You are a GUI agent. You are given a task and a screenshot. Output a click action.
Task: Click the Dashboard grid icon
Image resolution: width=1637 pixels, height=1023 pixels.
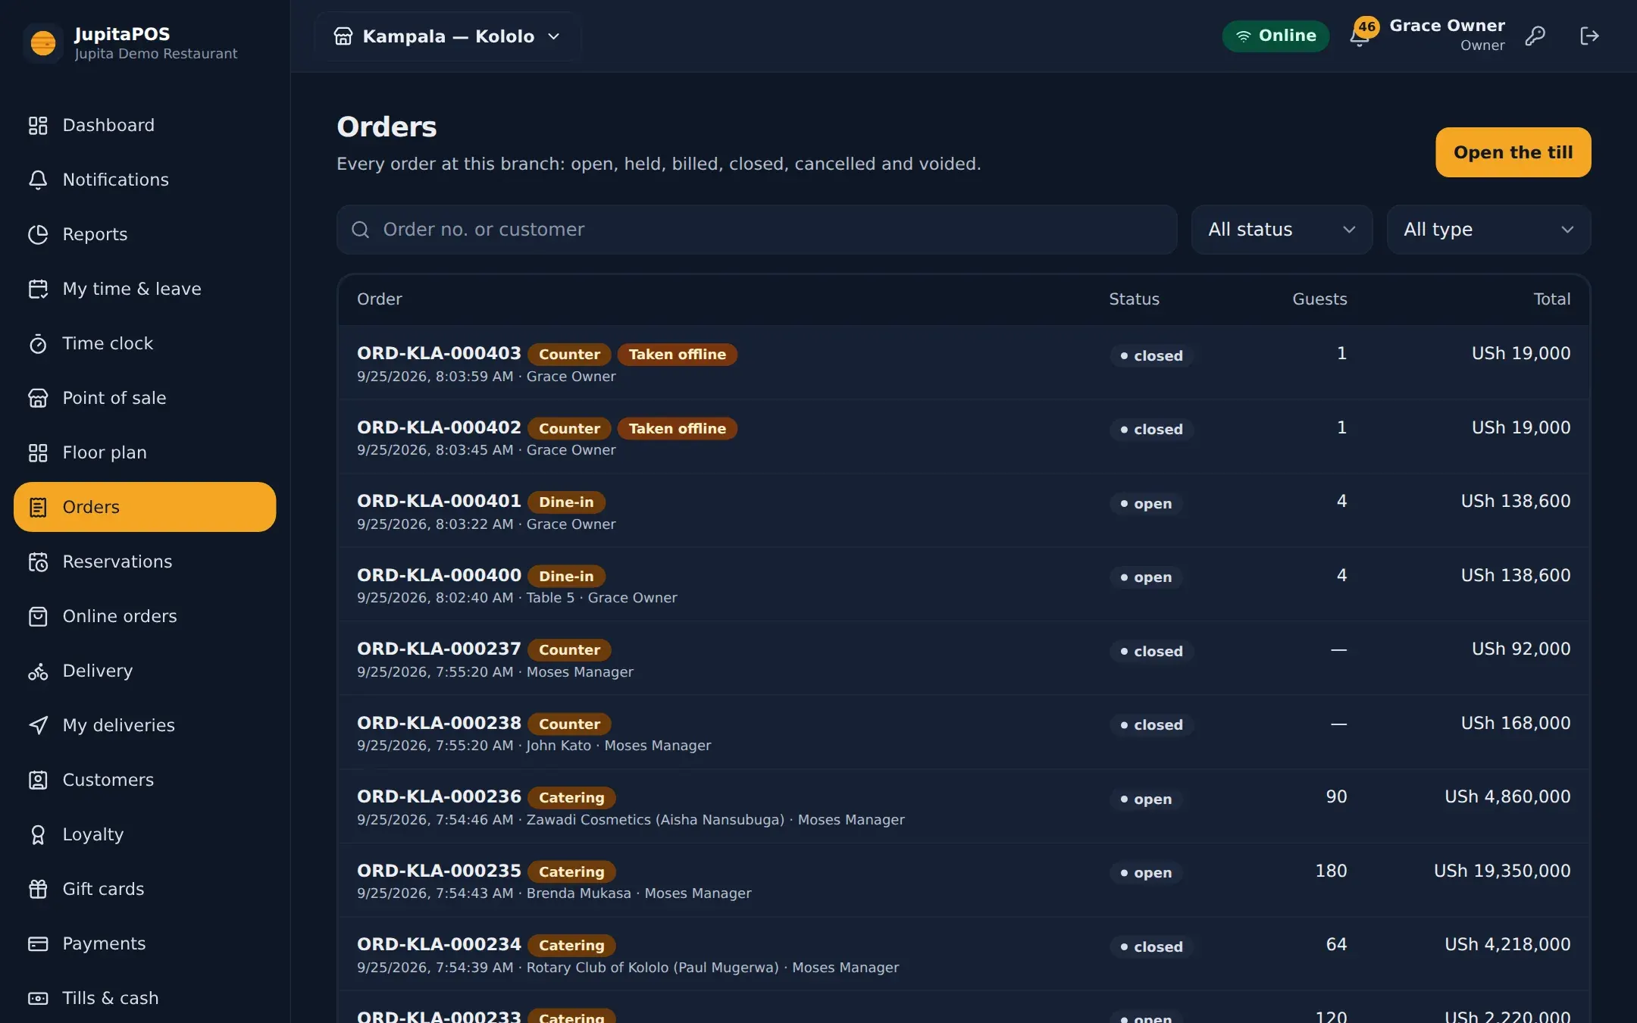pos(38,125)
